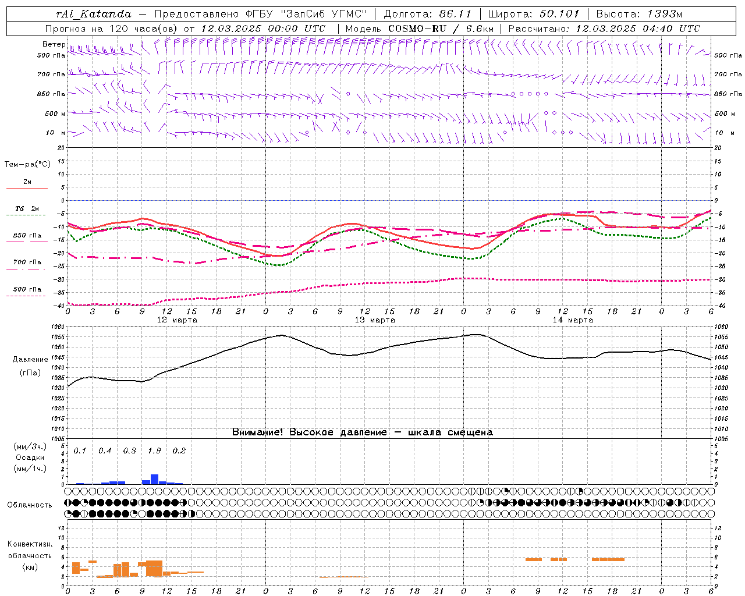Click the Давление pressure panel label
This screenshot has height=596, width=745.
tap(30, 360)
